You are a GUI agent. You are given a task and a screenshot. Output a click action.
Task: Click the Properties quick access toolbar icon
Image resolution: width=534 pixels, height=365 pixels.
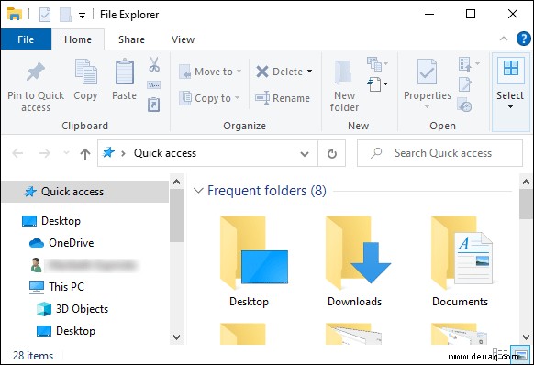tap(45, 15)
